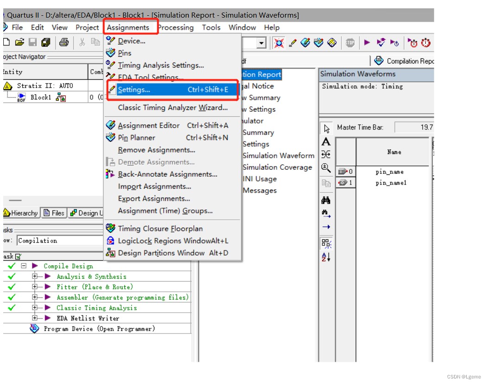Viewport: 488px width, 384px height.
Task: Open the toolbar entity combo box arrow
Action: pyautogui.click(x=262, y=43)
